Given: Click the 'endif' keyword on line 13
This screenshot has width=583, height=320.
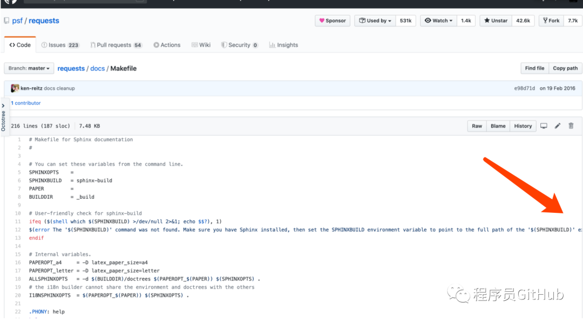Looking at the screenshot, I should (x=37, y=238).
